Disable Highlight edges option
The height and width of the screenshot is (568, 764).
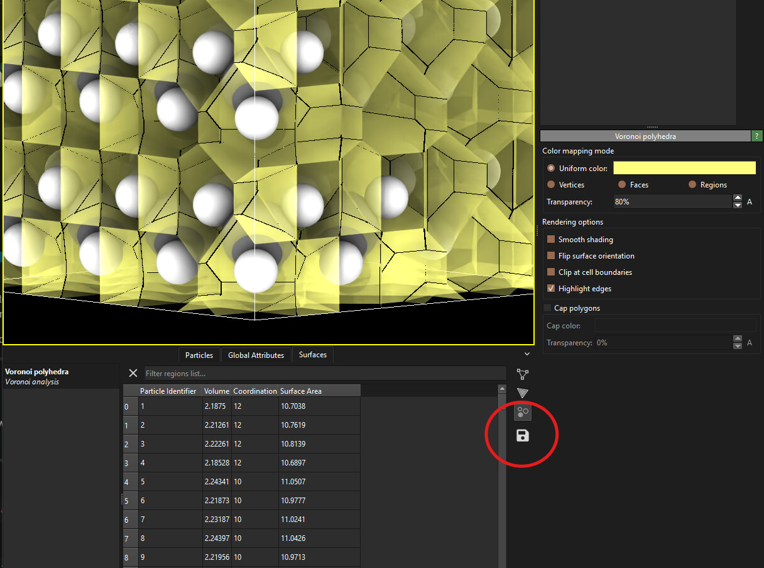pos(551,289)
